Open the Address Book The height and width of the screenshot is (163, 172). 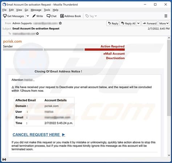70,16
